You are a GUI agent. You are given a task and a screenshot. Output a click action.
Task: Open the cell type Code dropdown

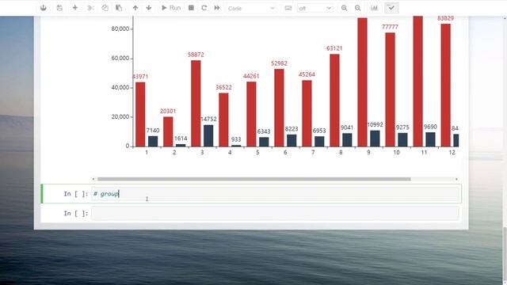(251, 8)
